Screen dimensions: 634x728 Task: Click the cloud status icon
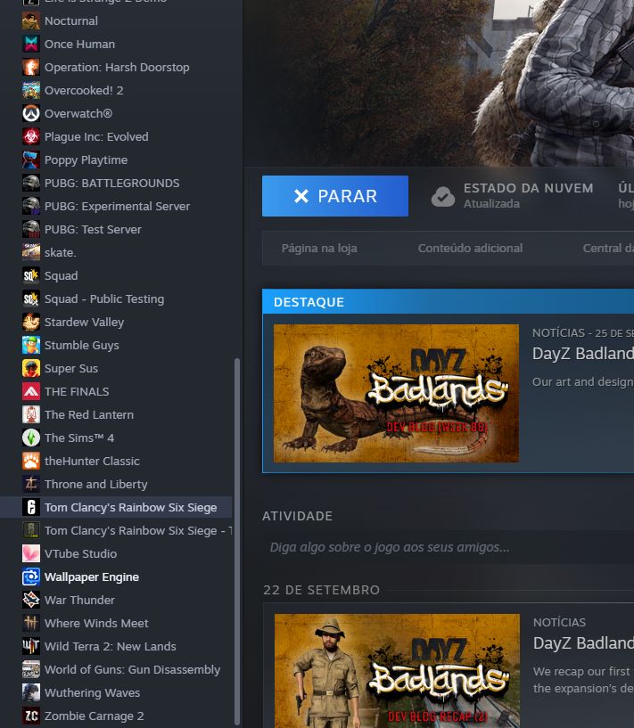coord(443,196)
